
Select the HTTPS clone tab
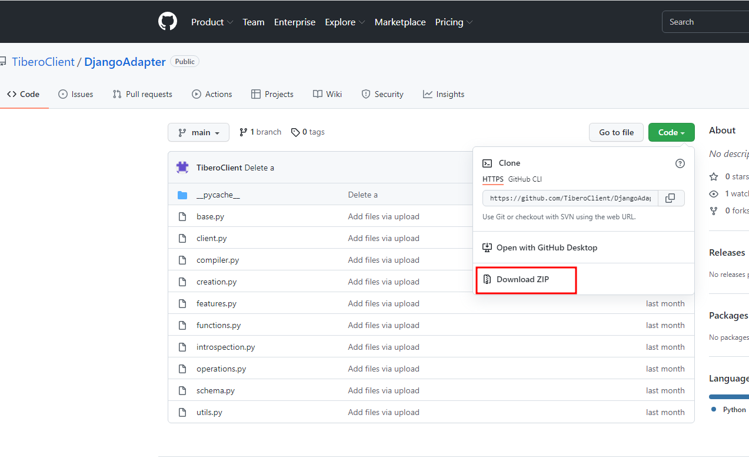[493, 179]
